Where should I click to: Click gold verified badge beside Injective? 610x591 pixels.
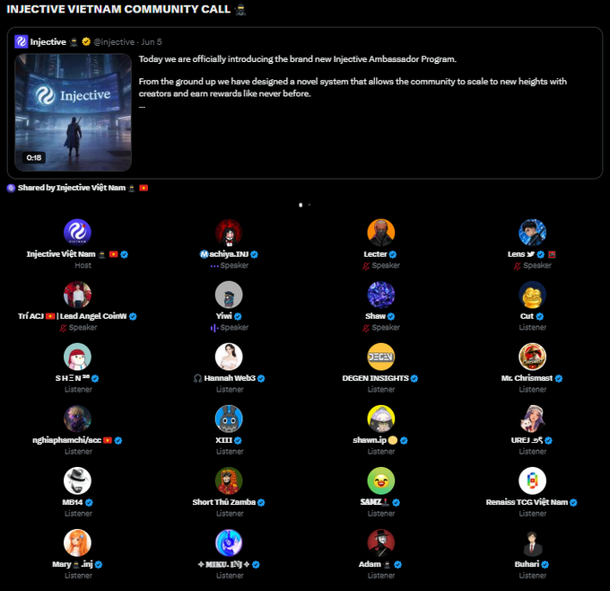click(x=86, y=41)
